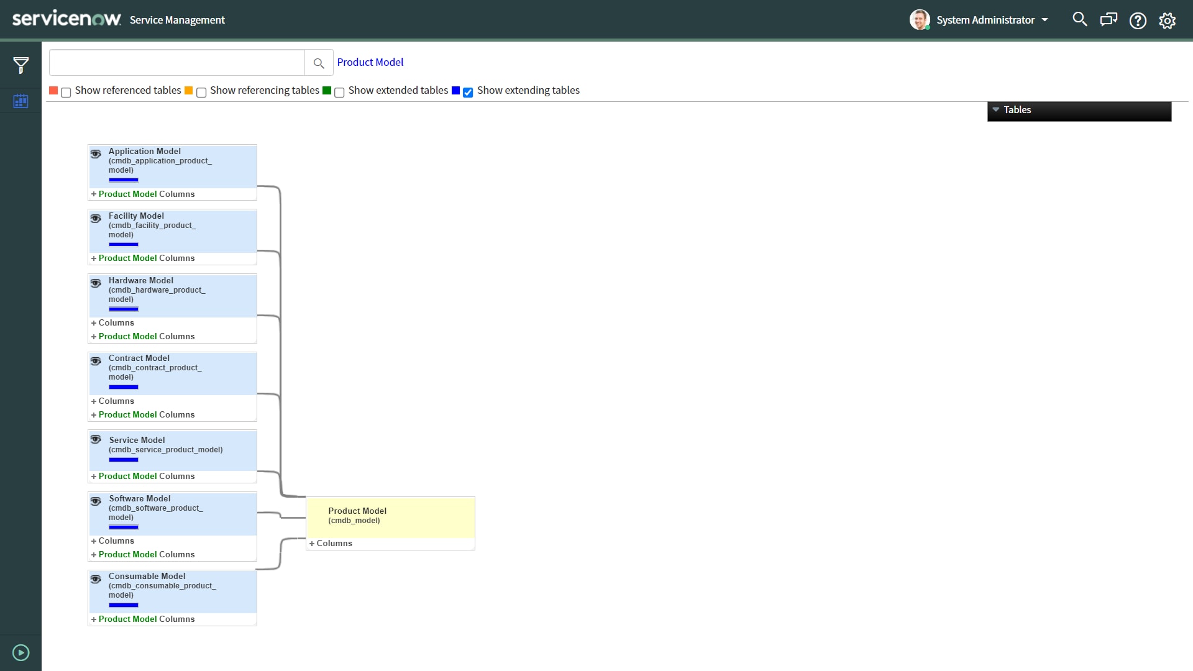Screen dimensions: 1193x671
Task: Click inside the schema search input field
Action: tap(176, 62)
